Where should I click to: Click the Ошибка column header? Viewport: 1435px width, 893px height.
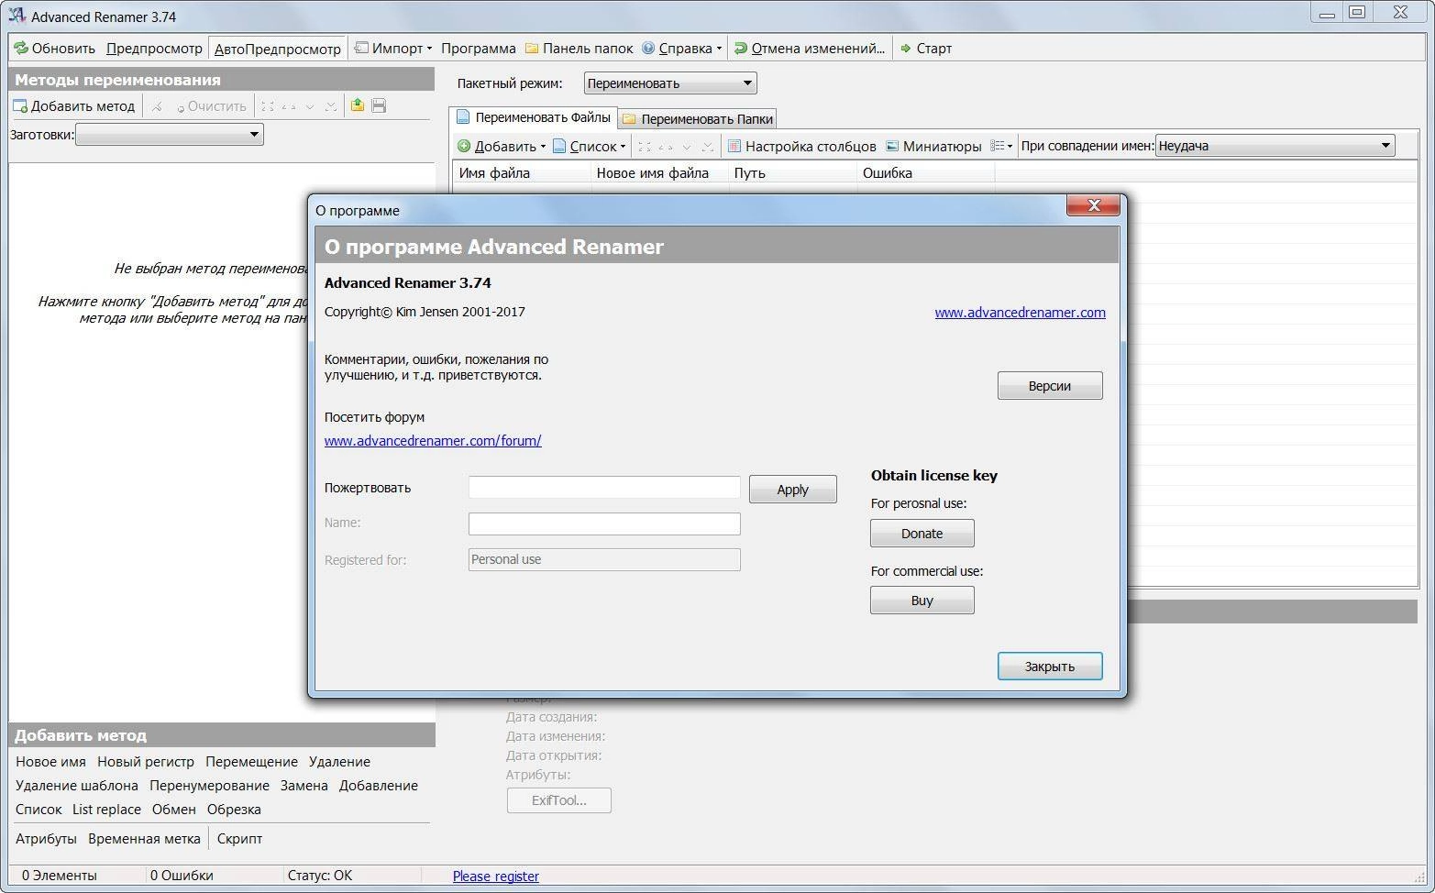tap(926, 172)
